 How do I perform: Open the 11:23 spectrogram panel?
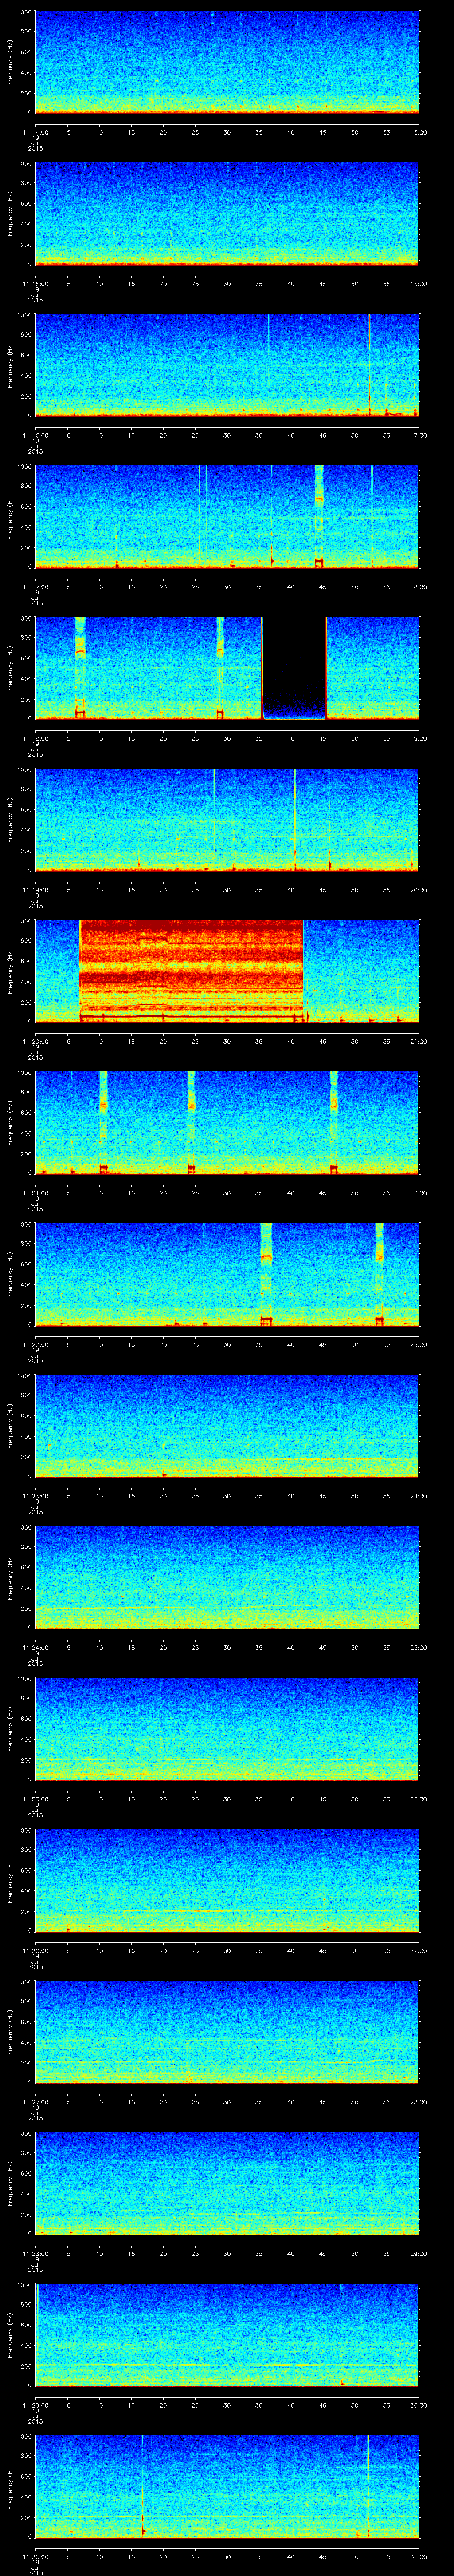(227, 1425)
